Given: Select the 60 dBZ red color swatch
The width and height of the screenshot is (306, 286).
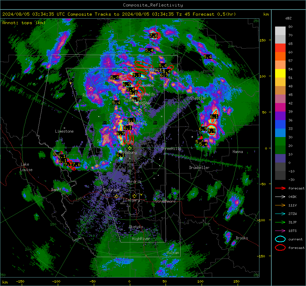Looking at the screenshot, I should pos(280,48).
